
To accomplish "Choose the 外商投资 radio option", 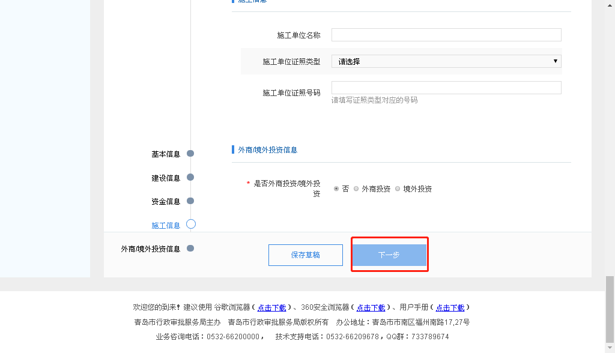I will click(x=356, y=189).
